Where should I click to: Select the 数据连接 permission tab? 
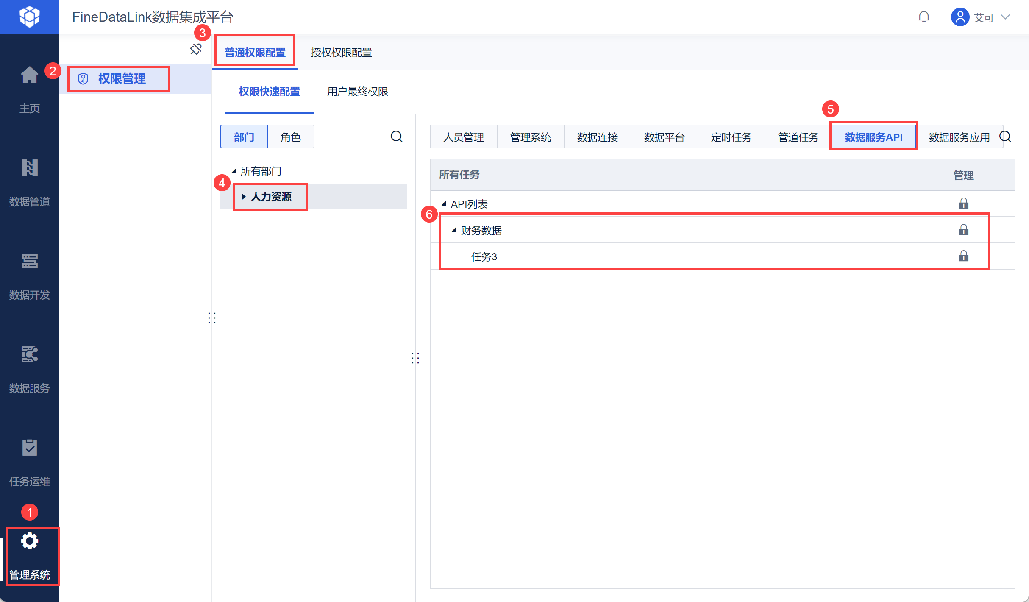click(597, 137)
